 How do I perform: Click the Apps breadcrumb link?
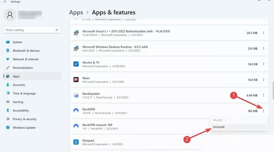pyautogui.click(x=76, y=12)
